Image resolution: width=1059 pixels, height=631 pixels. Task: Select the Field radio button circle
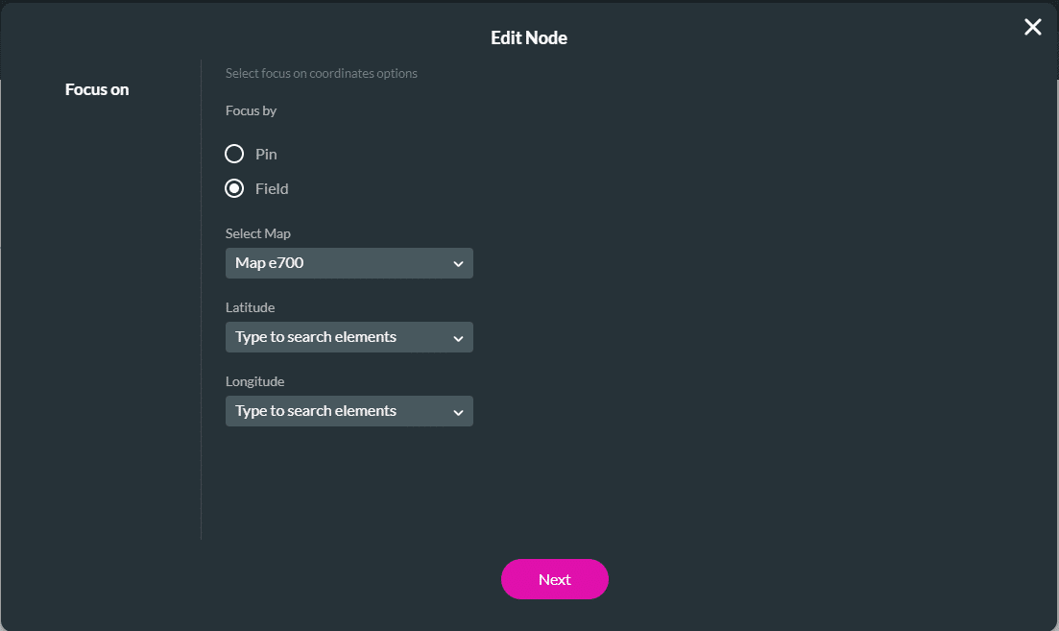(x=234, y=188)
